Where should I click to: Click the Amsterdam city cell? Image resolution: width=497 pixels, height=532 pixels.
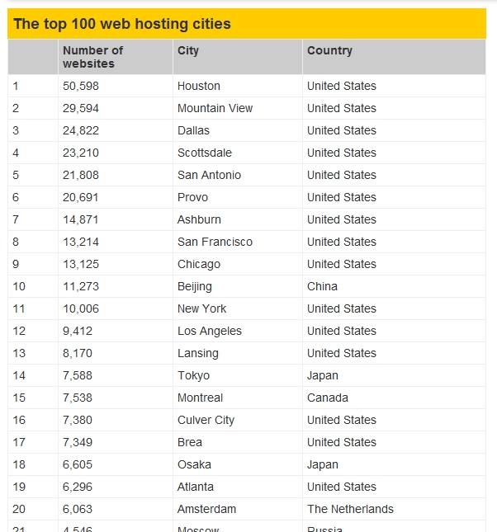207,509
